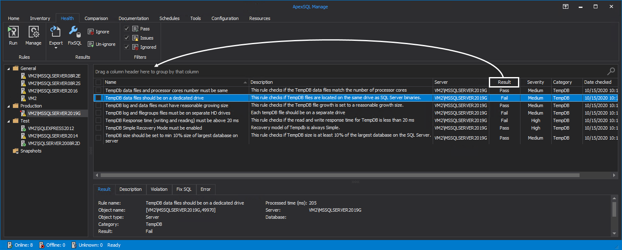Collapse the Test folder node

pos(8,121)
